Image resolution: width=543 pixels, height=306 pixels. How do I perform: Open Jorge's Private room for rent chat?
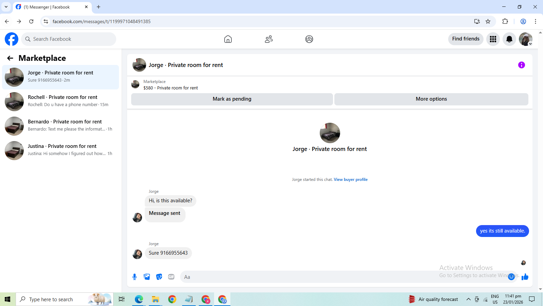pyautogui.click(x=60, y=77)
